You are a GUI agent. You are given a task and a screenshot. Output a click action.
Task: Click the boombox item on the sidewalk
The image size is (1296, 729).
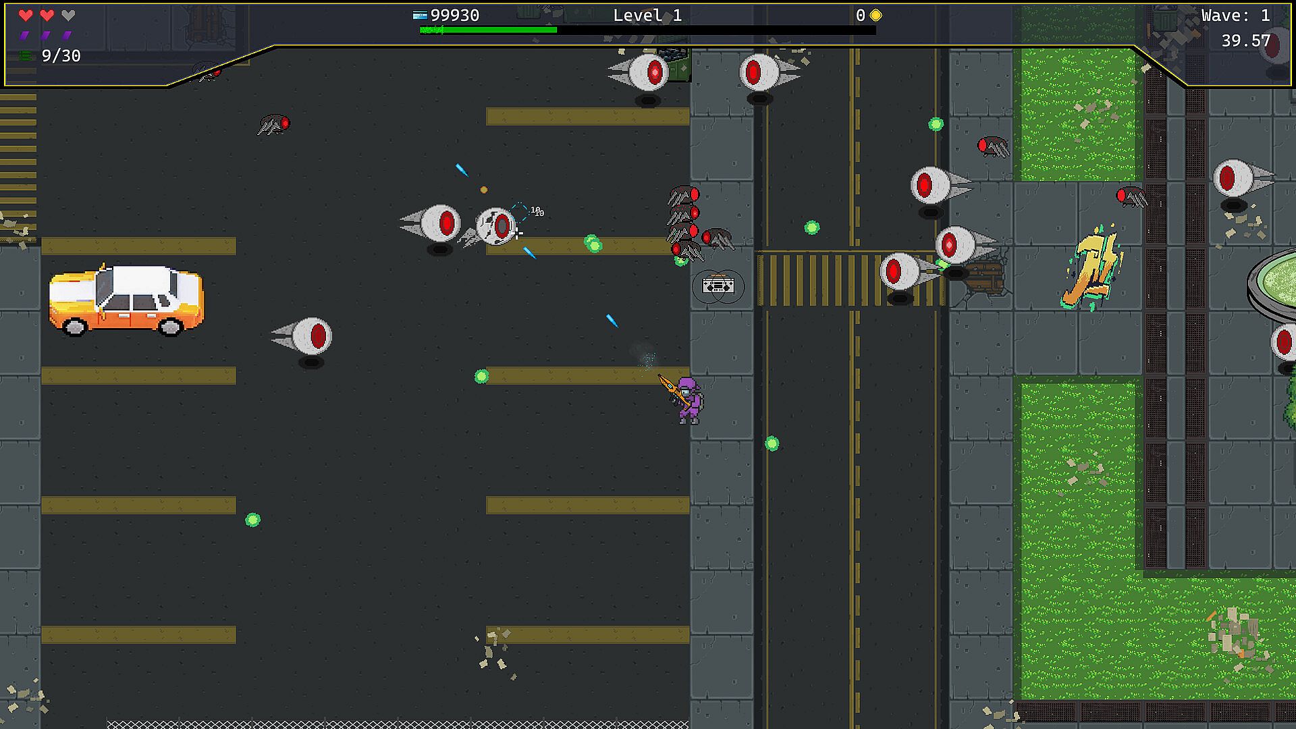click(718, 286)
